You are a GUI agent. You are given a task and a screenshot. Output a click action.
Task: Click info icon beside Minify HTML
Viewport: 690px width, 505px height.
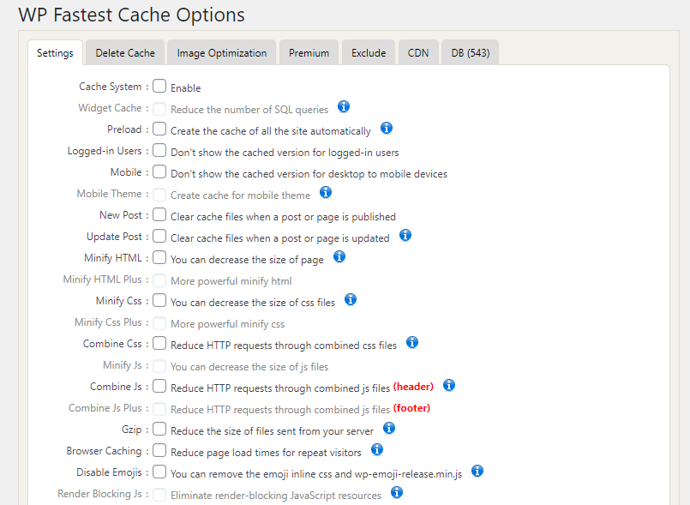point(339,256)
